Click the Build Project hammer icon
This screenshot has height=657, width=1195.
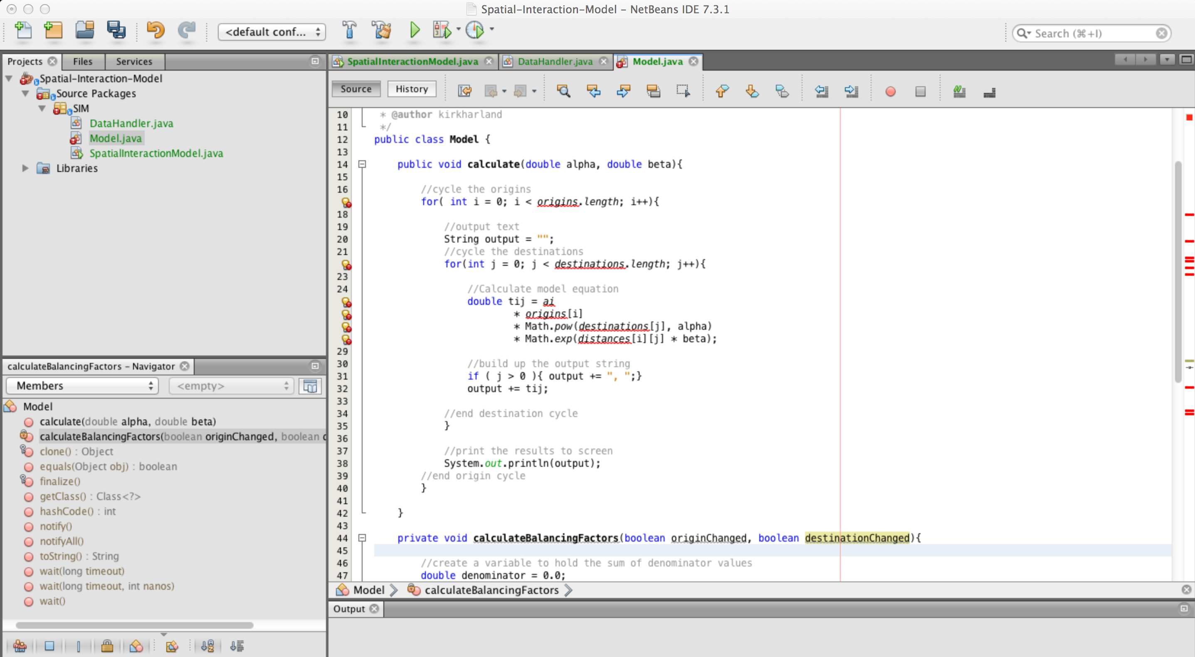click(350, 31)
